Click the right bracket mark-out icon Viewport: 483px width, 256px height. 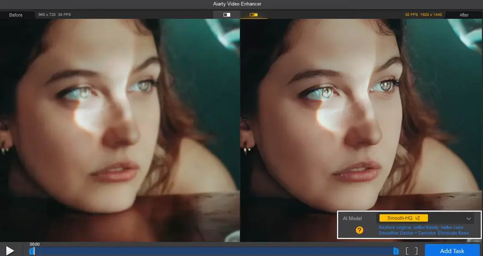(x=416, y=251)
